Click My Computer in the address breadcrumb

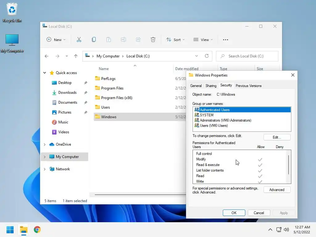[108, 56]
